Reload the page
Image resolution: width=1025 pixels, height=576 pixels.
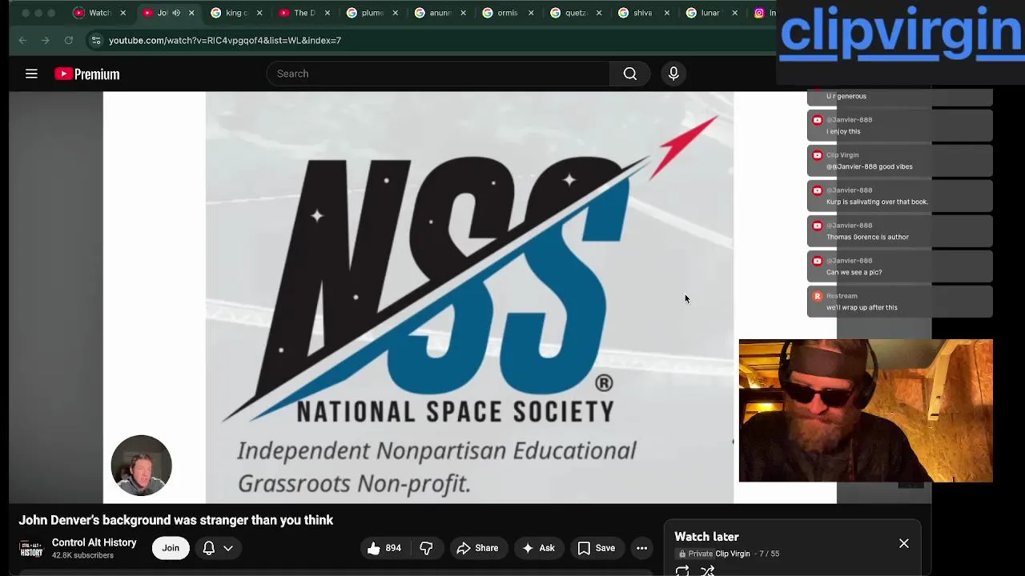tap(69, 40)
